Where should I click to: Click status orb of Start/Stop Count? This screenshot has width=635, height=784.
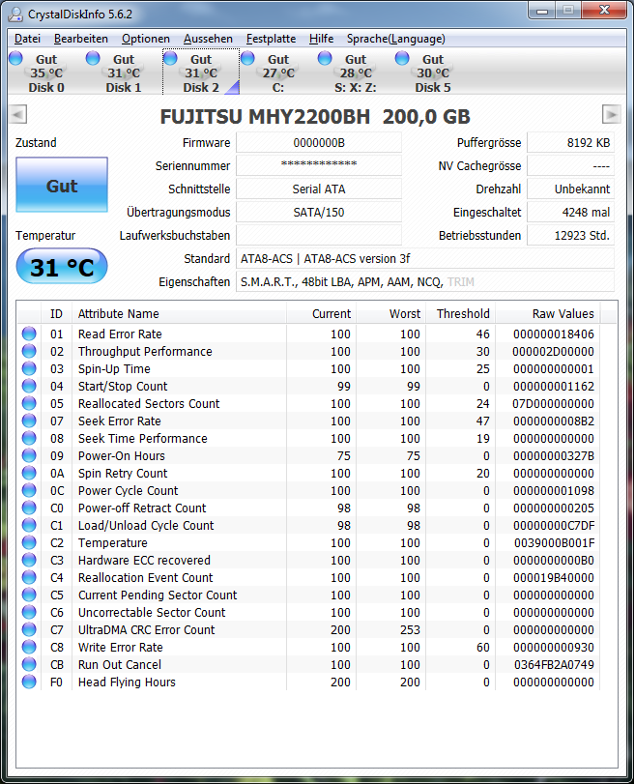(x=29, y=386)
